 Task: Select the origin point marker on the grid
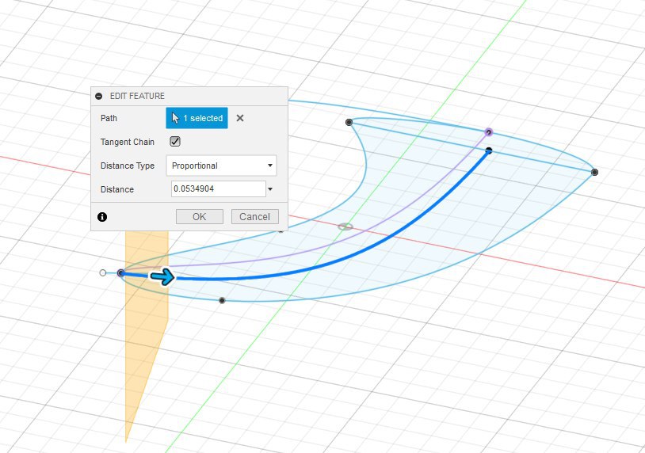tap(345, 227)
